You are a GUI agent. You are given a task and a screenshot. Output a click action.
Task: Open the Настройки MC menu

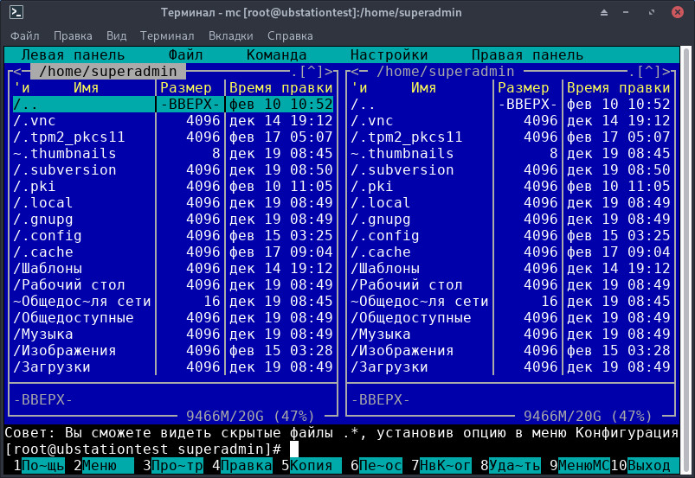coord(389,54)
